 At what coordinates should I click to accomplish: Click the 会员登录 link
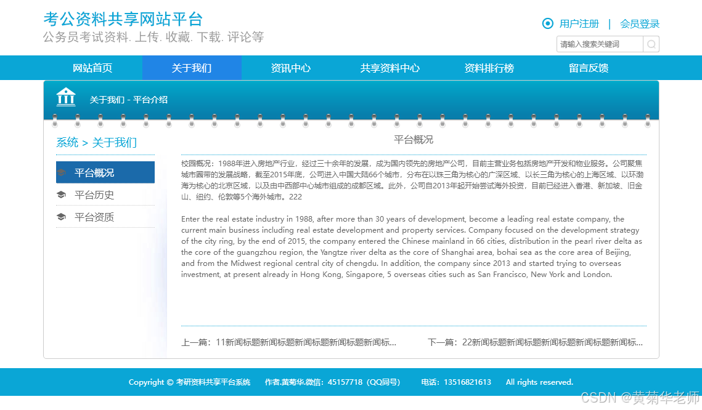click(x=640, y=23)
